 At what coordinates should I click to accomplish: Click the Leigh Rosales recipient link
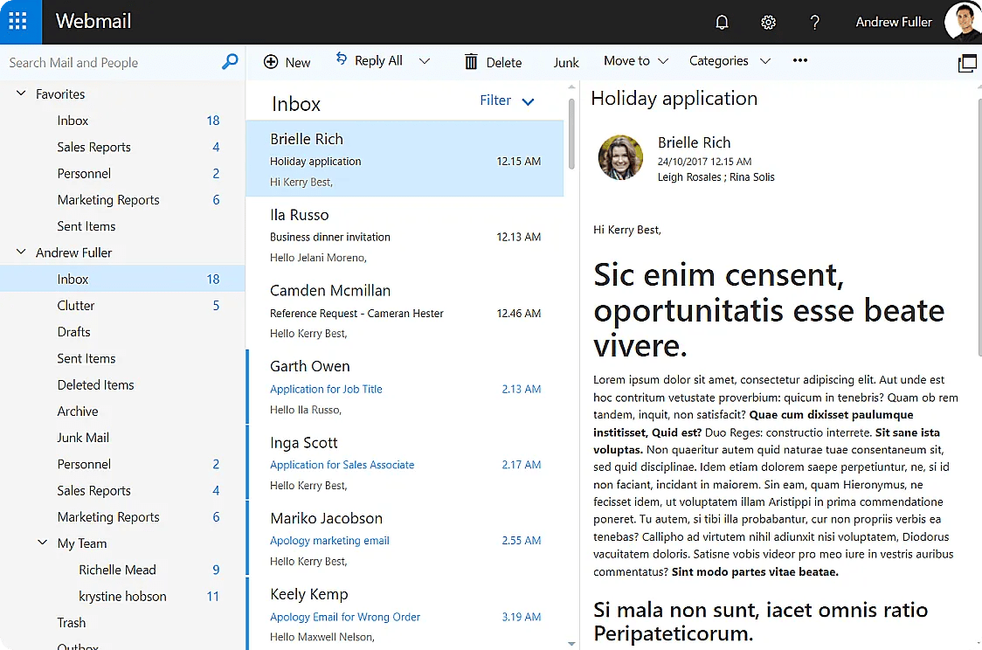click(689, 177)
